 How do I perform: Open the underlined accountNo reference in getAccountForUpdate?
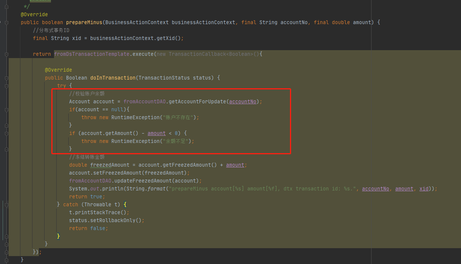(x=243, y=101)
